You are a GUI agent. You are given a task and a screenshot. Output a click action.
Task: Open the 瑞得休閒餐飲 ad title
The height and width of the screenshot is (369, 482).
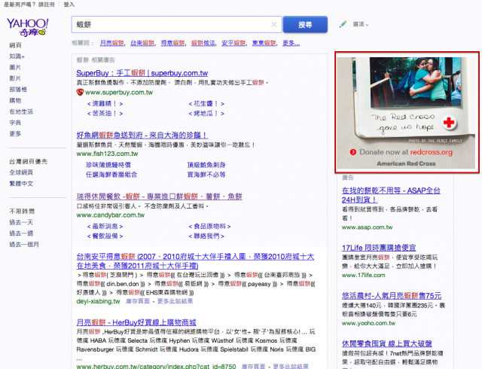(159, 197)
